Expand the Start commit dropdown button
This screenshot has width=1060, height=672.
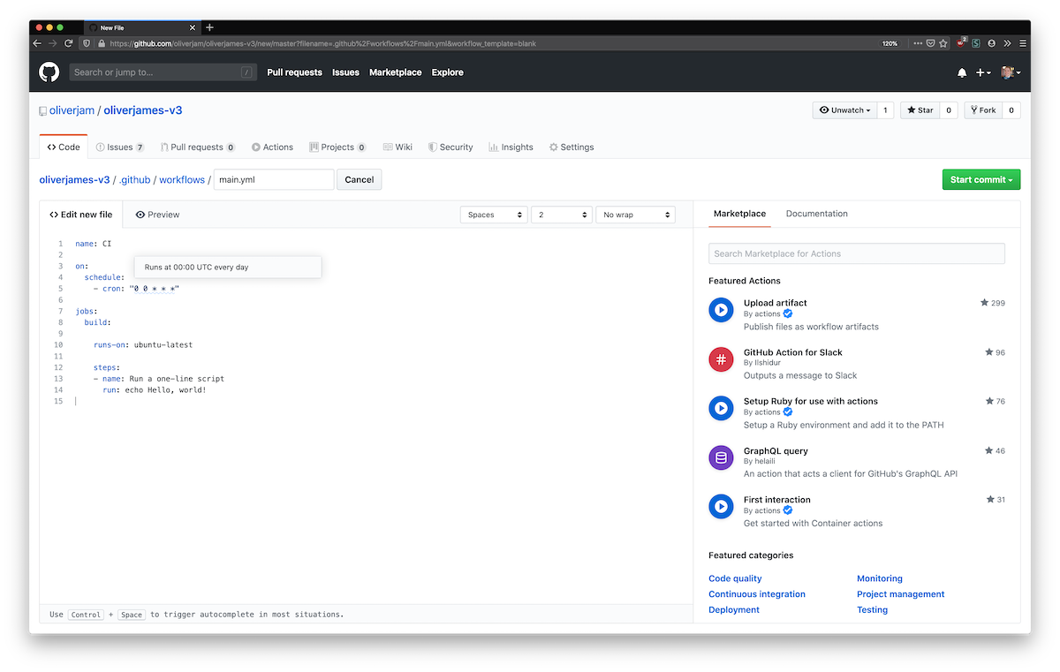click(980, 180)
